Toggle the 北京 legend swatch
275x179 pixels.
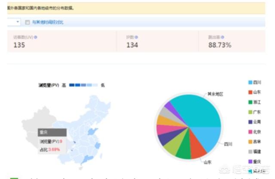coord(250,132)
